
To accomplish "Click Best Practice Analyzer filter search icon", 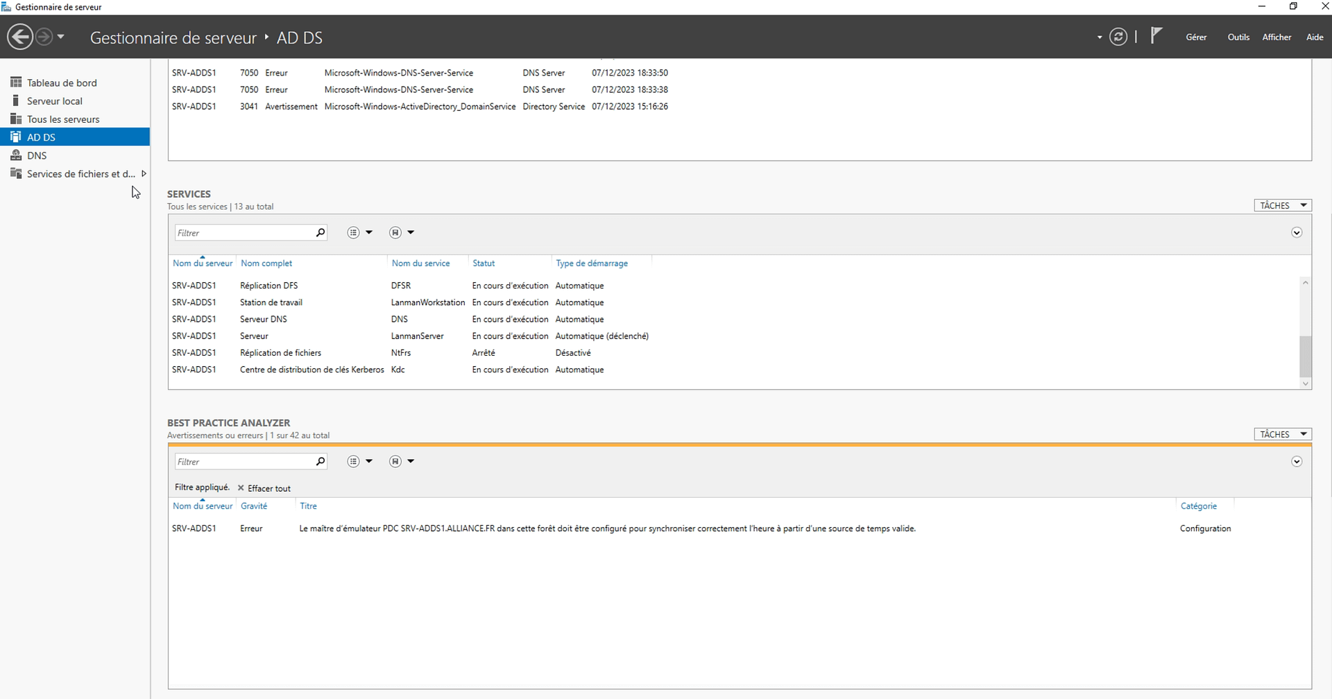I will click(320, 462).
